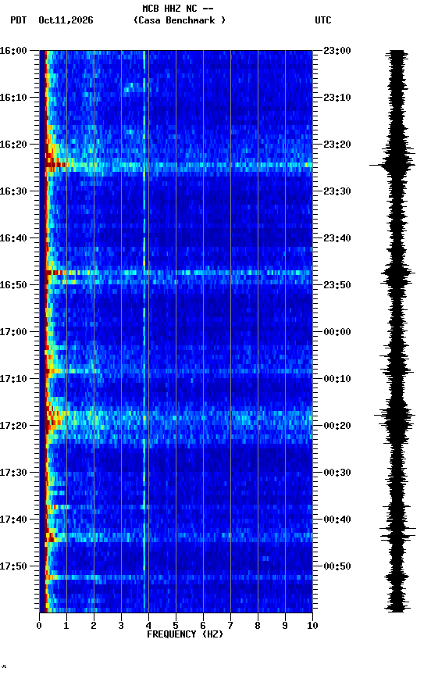Click the 16:30 PDT time label
This screenshot has width=431, height=675.
tap(13, 191)
